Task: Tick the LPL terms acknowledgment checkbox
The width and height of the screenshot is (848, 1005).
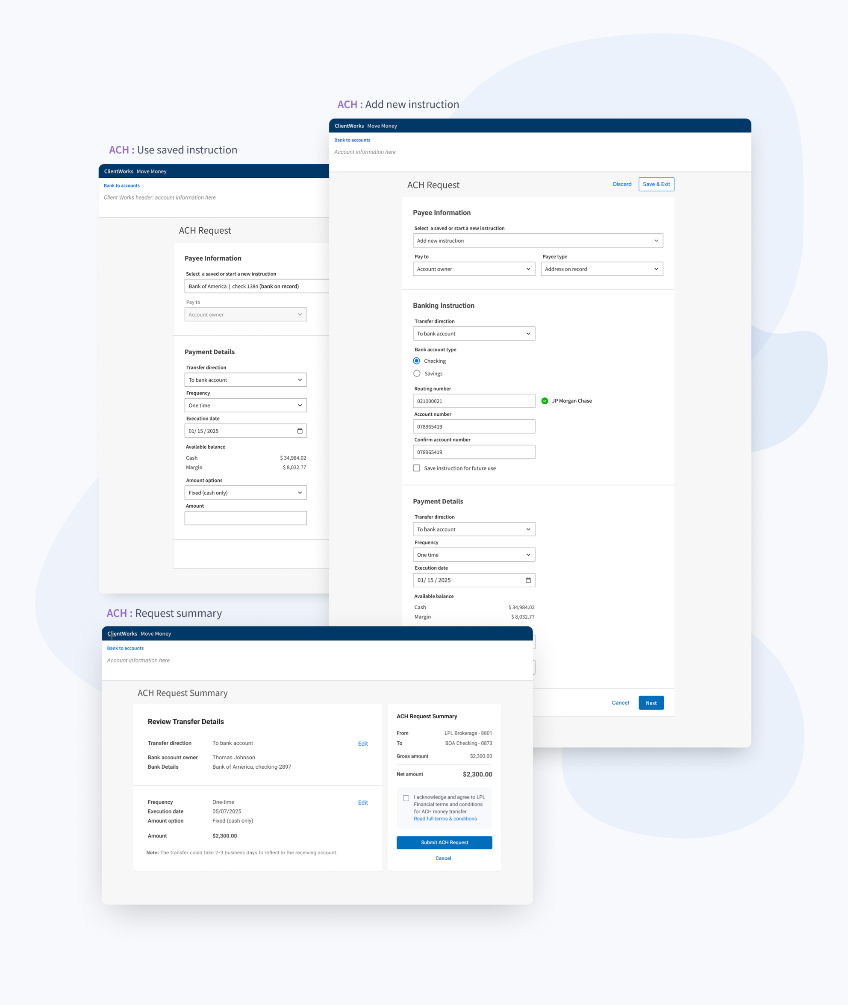Action: tap(406, 798)
